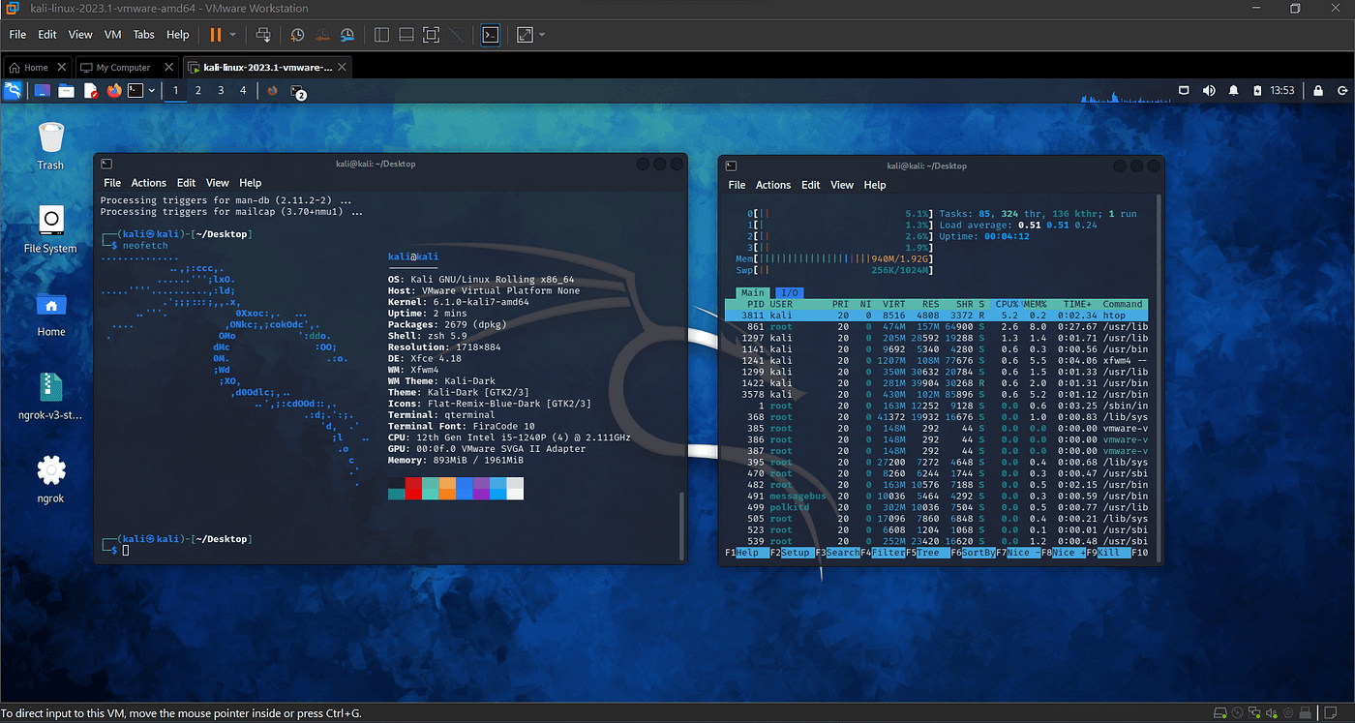Viewport: 1355px width, 723px height.
Task: Toggle the tab thumbnail bar visibility
Action: pyautogui.click(x=406, y=34)
